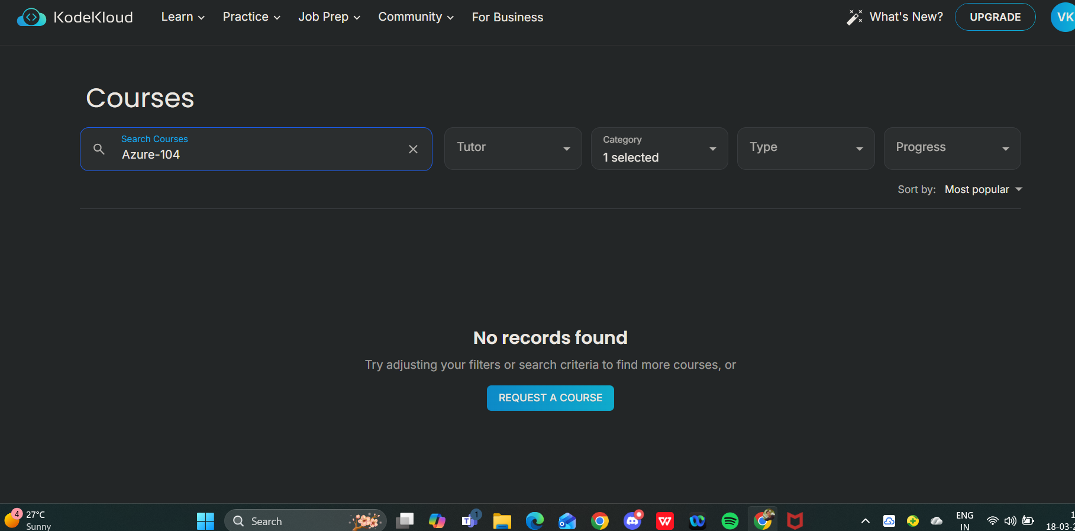Click the yellow-green circular tray icon
The image size is (1075, 531).
point(913,521)
